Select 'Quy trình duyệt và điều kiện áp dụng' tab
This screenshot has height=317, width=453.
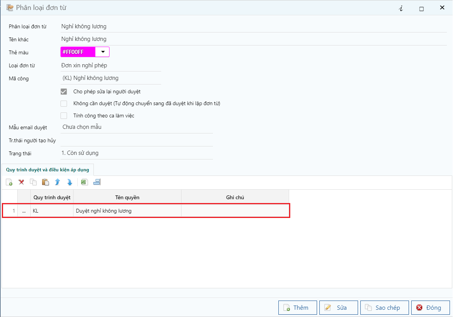47,170
